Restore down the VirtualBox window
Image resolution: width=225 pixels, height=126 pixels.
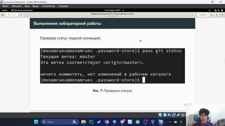[x=212, y=2]
